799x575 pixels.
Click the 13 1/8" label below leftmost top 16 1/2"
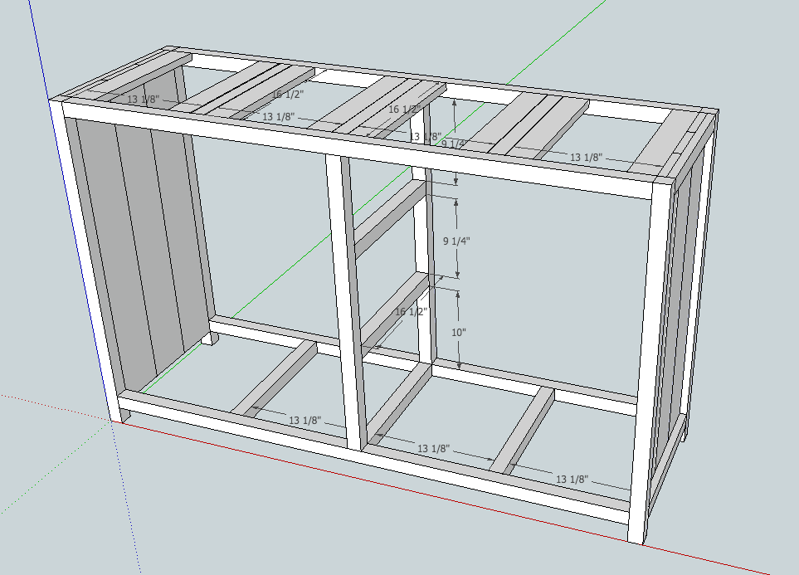point(278,117)
